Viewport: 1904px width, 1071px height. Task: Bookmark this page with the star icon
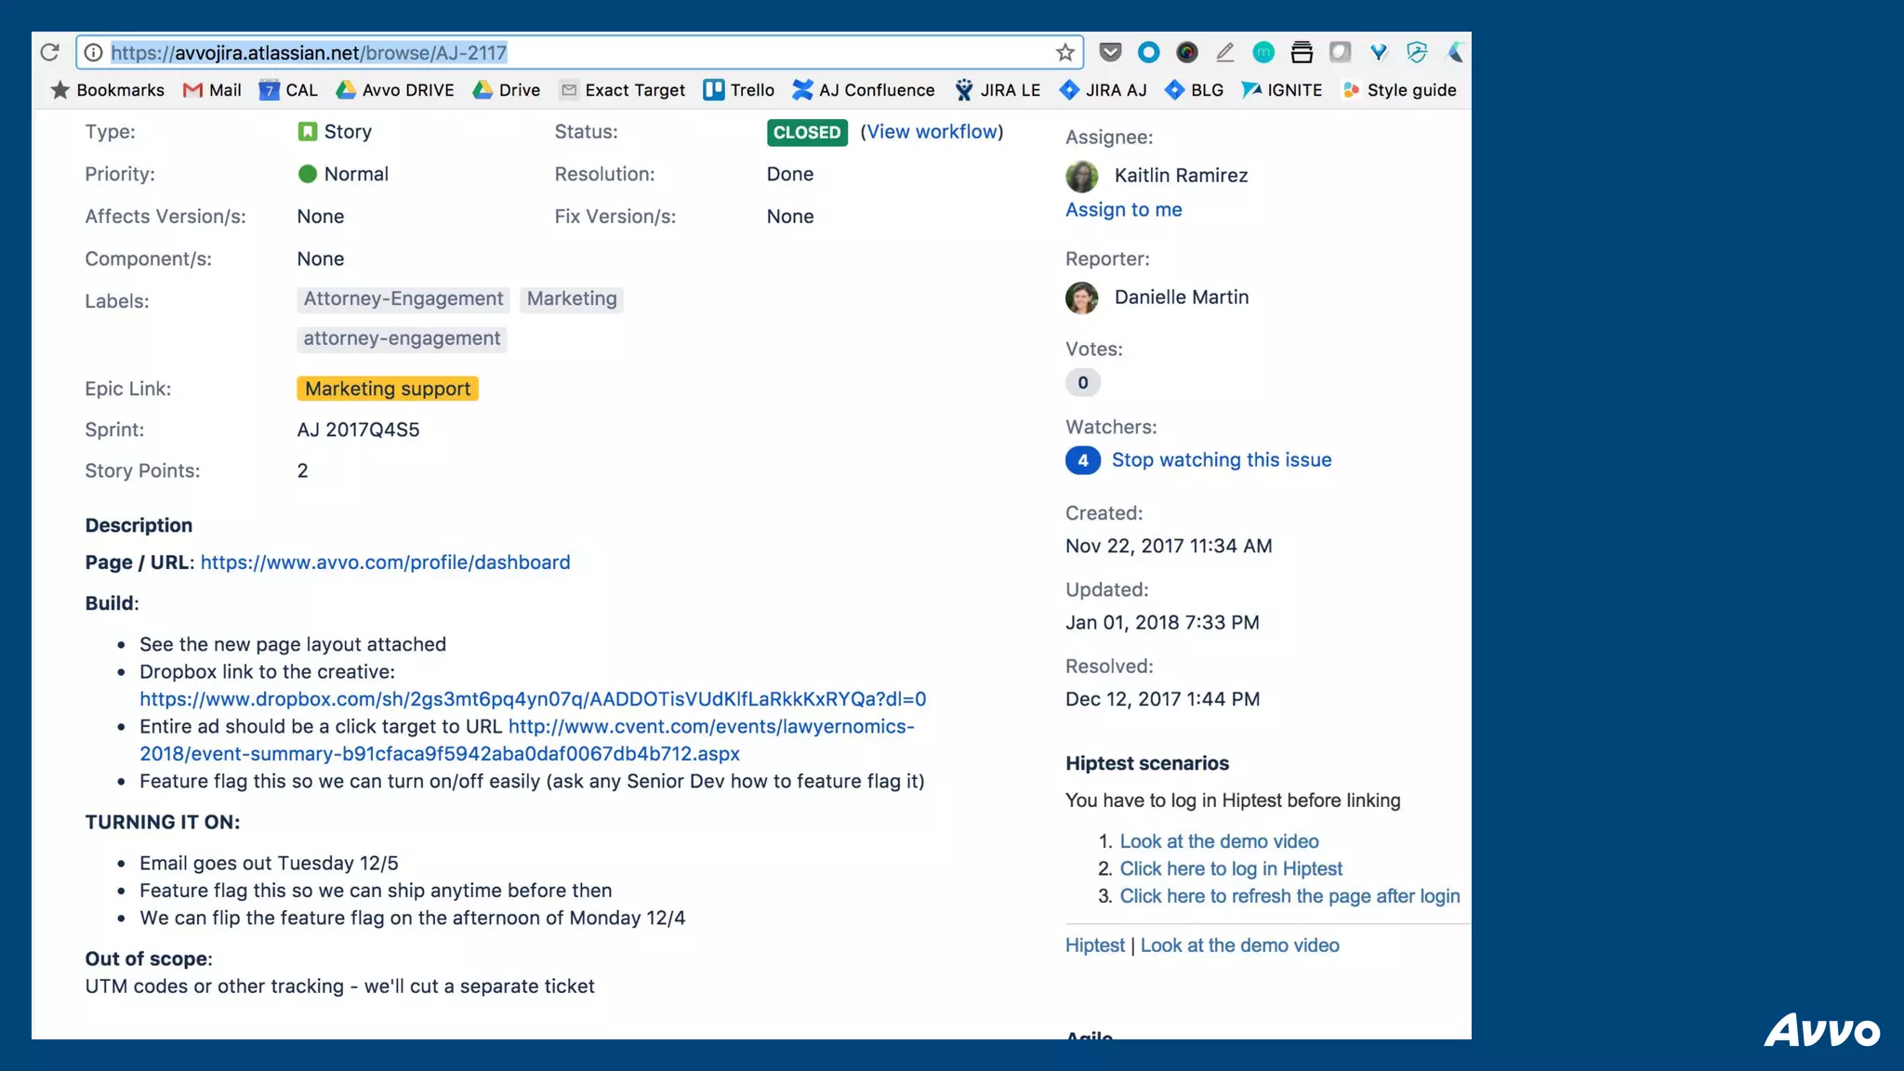[x=1065, y=53]
